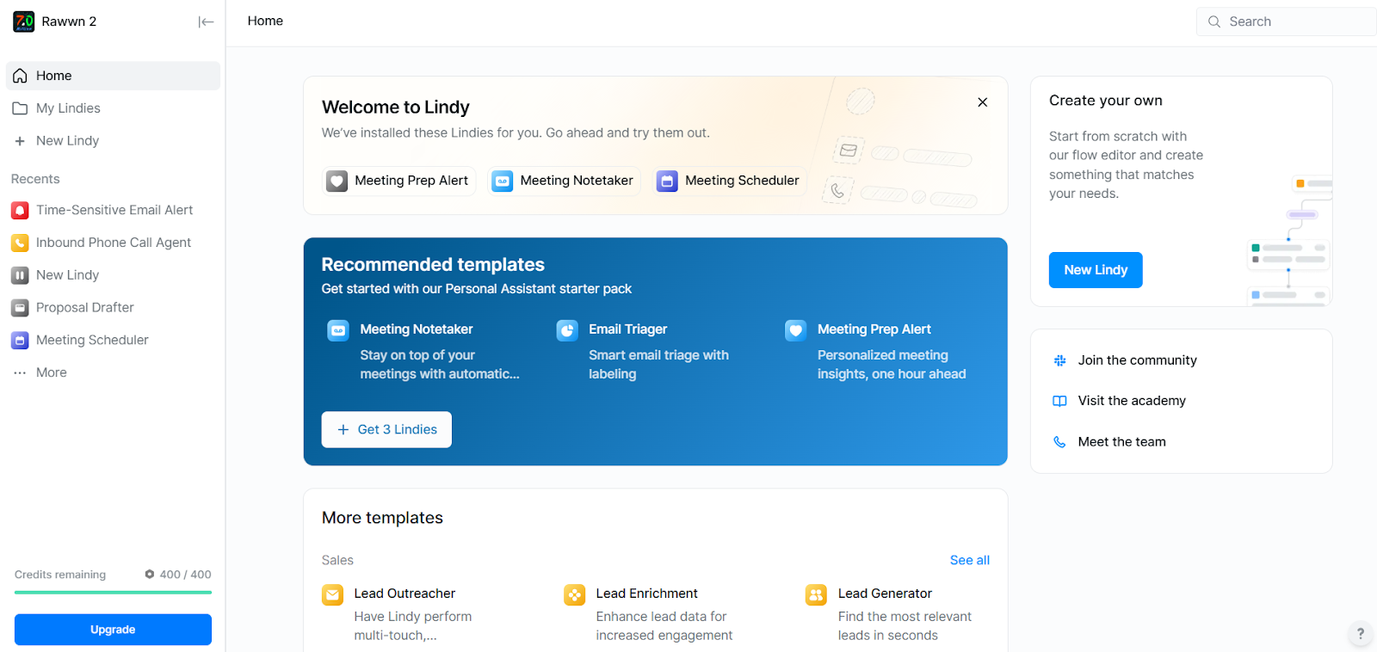Open Home in the sidebar

(x=113, y=76)
